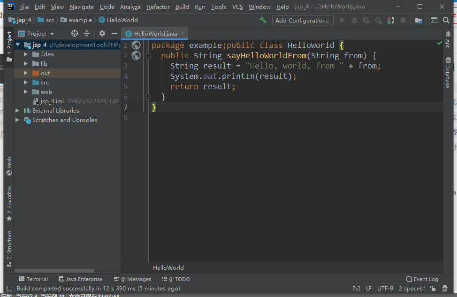Click the attach debugger icon
Screen dimensions: 457x297
pos(391,20)
